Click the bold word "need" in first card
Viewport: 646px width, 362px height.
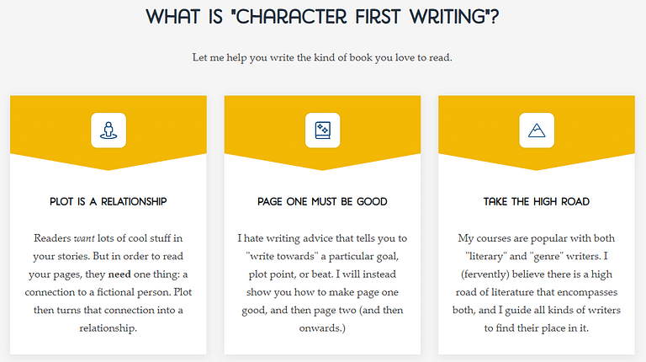(119, 274)
